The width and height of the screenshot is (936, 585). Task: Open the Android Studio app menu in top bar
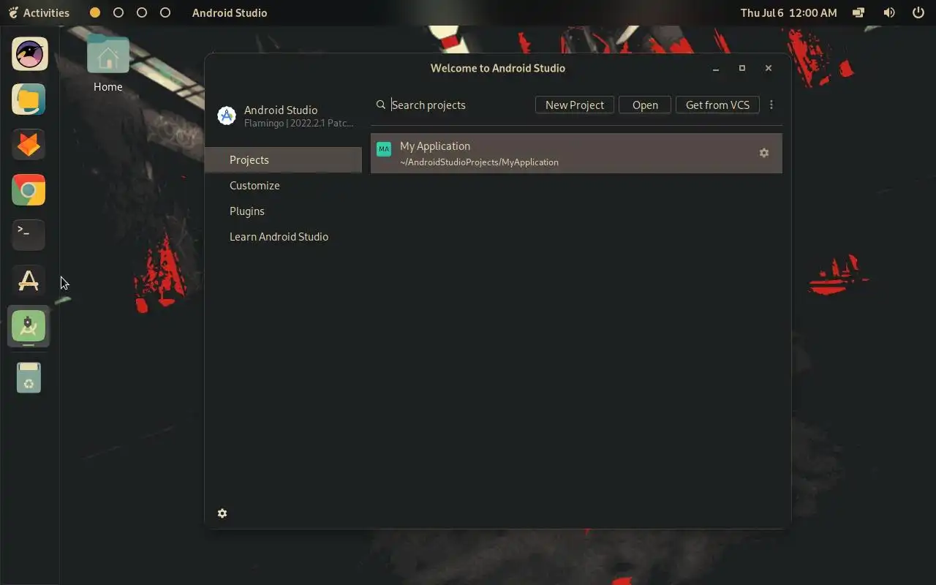(x=230, y=12)
